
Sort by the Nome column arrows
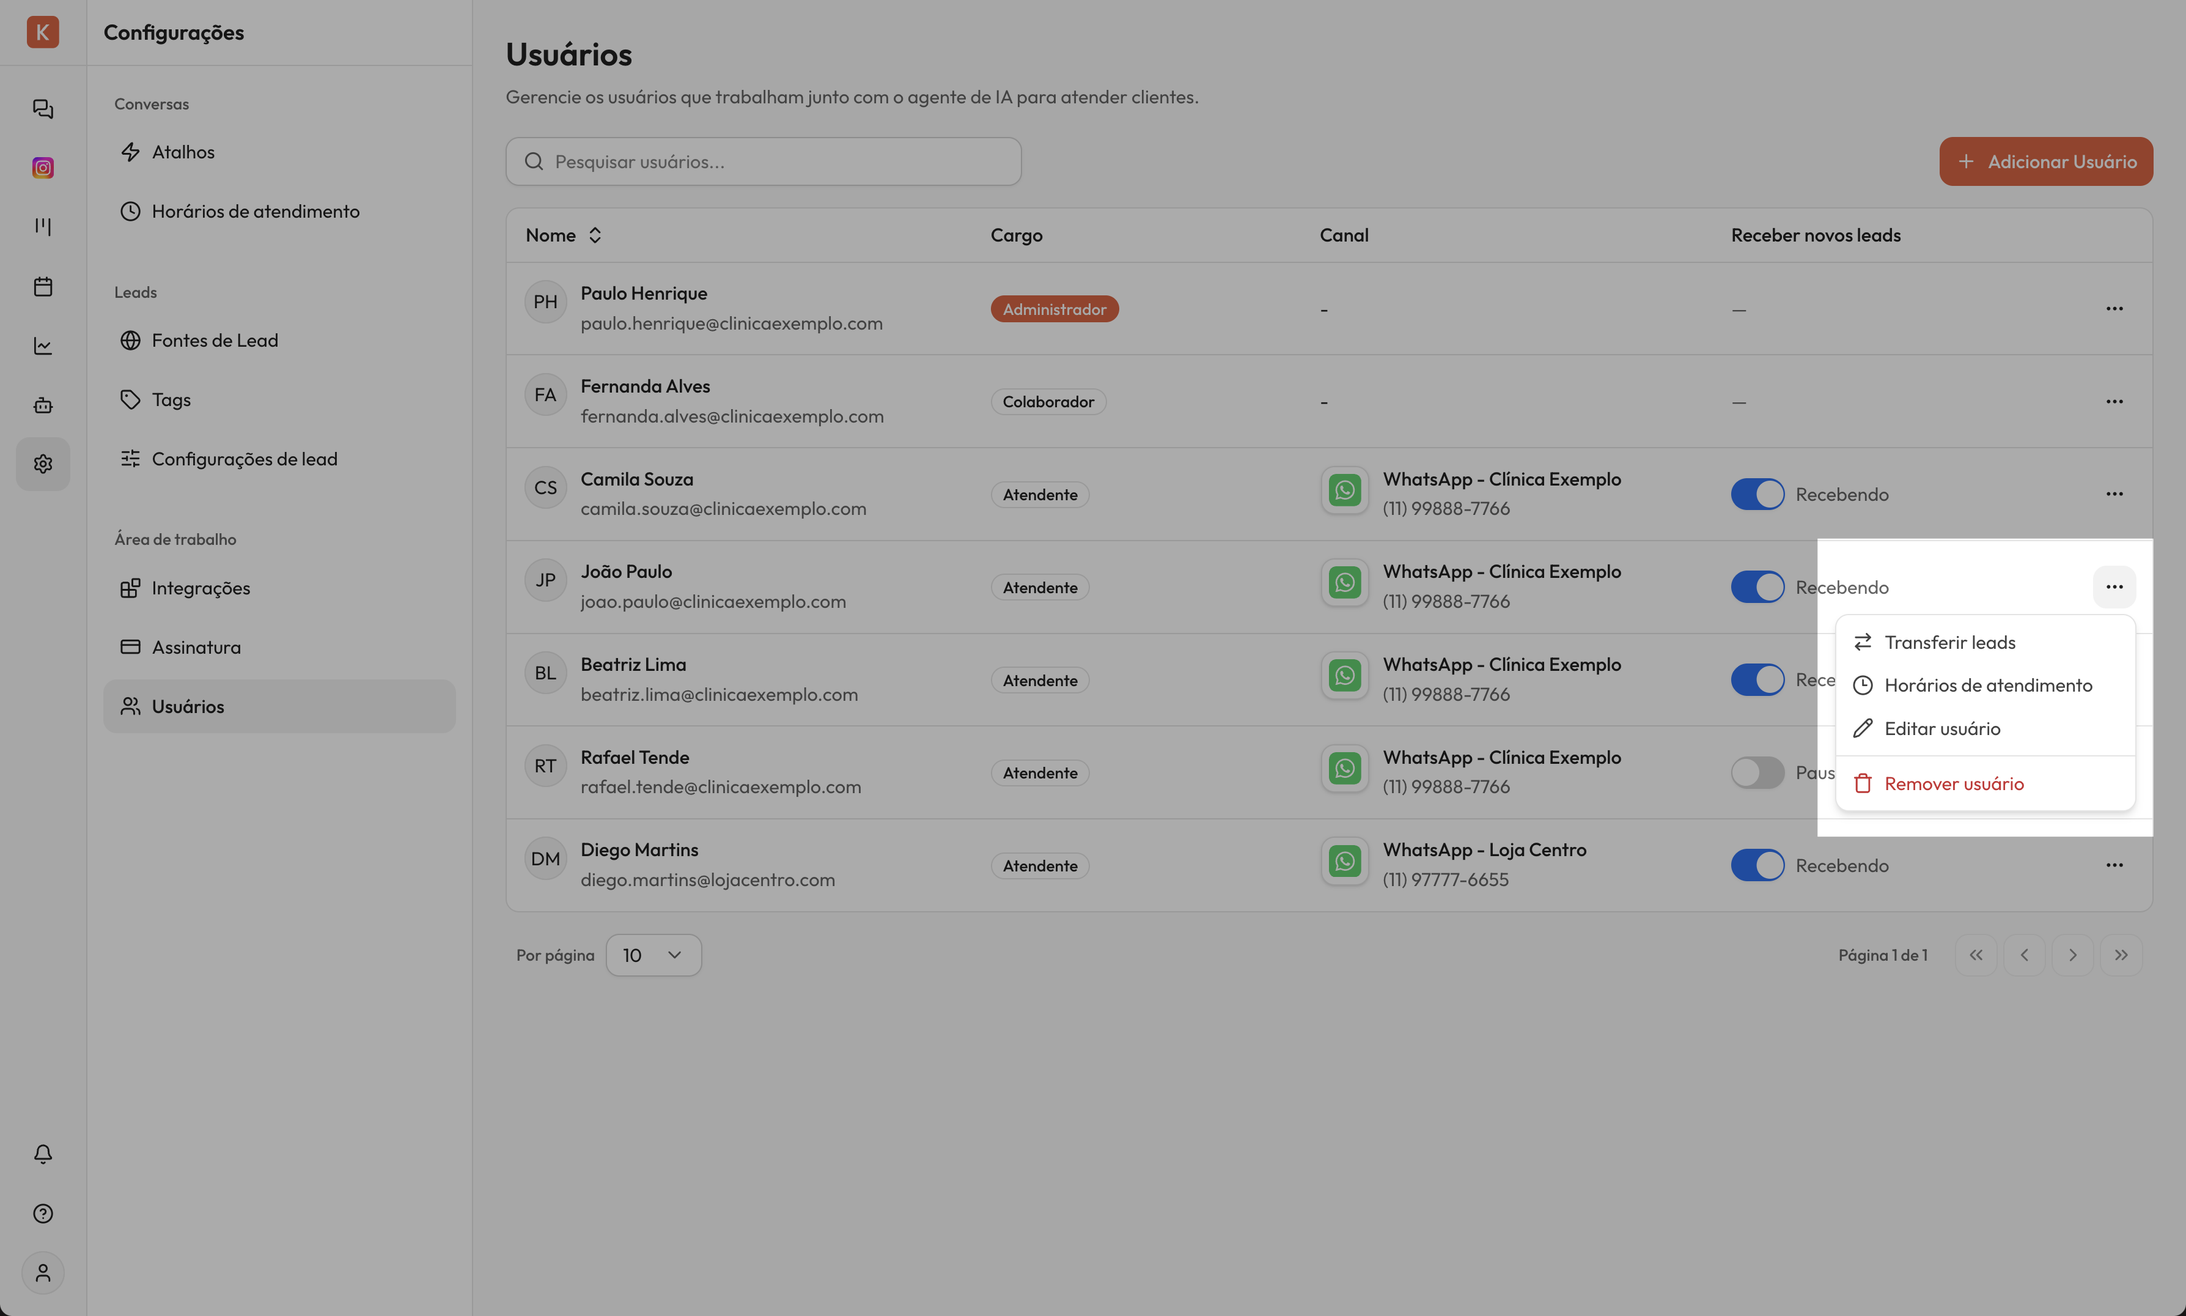click(595, 235)
